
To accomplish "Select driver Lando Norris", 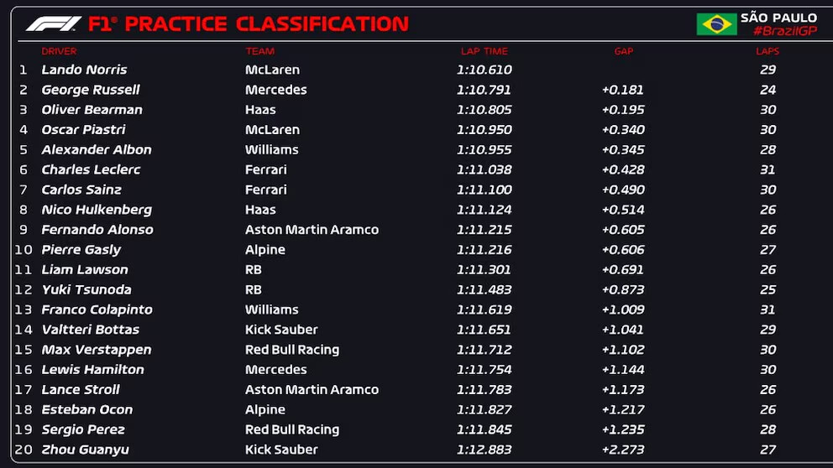I will (x=84, y=70).
